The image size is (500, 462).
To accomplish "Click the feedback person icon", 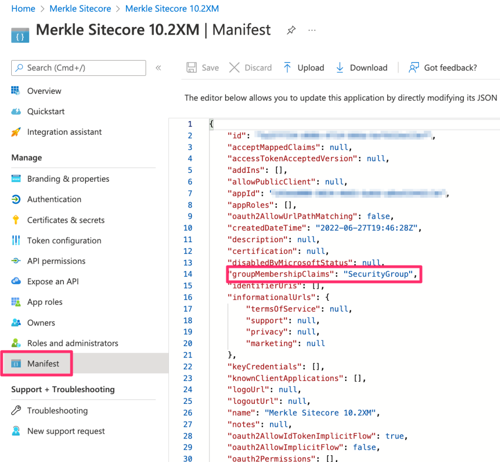I will [414, 67].
